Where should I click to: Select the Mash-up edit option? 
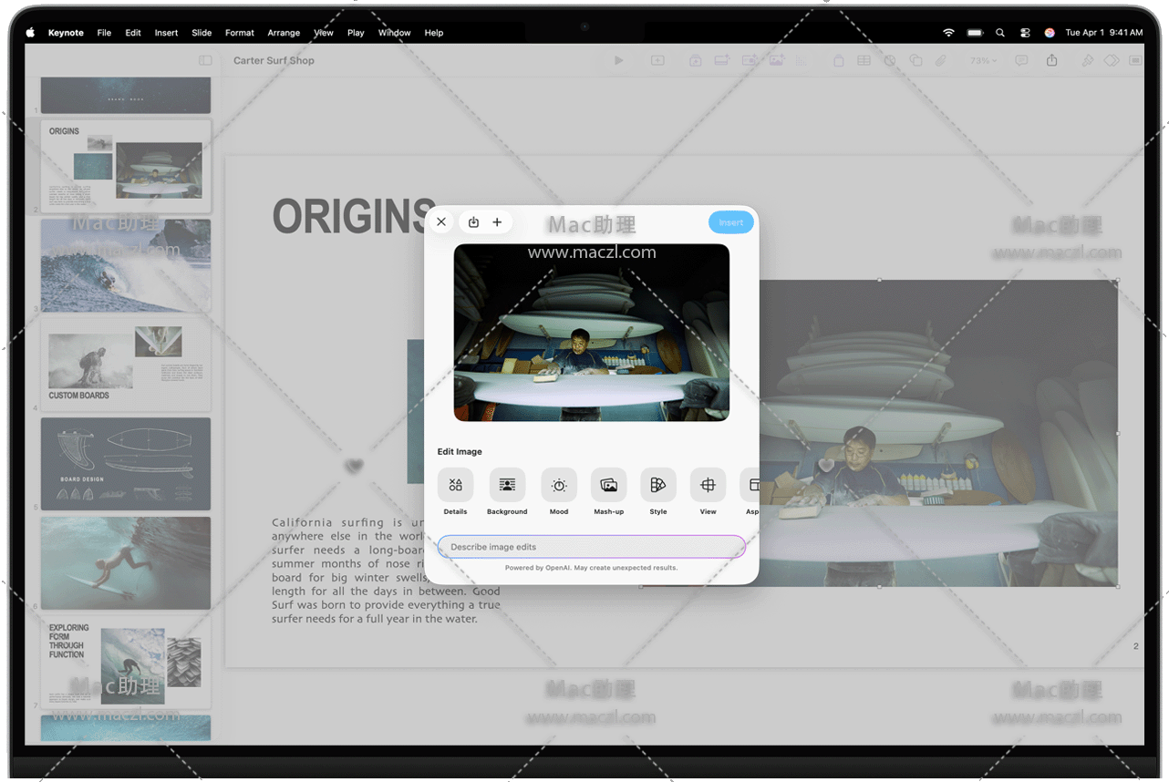point(608,485)
